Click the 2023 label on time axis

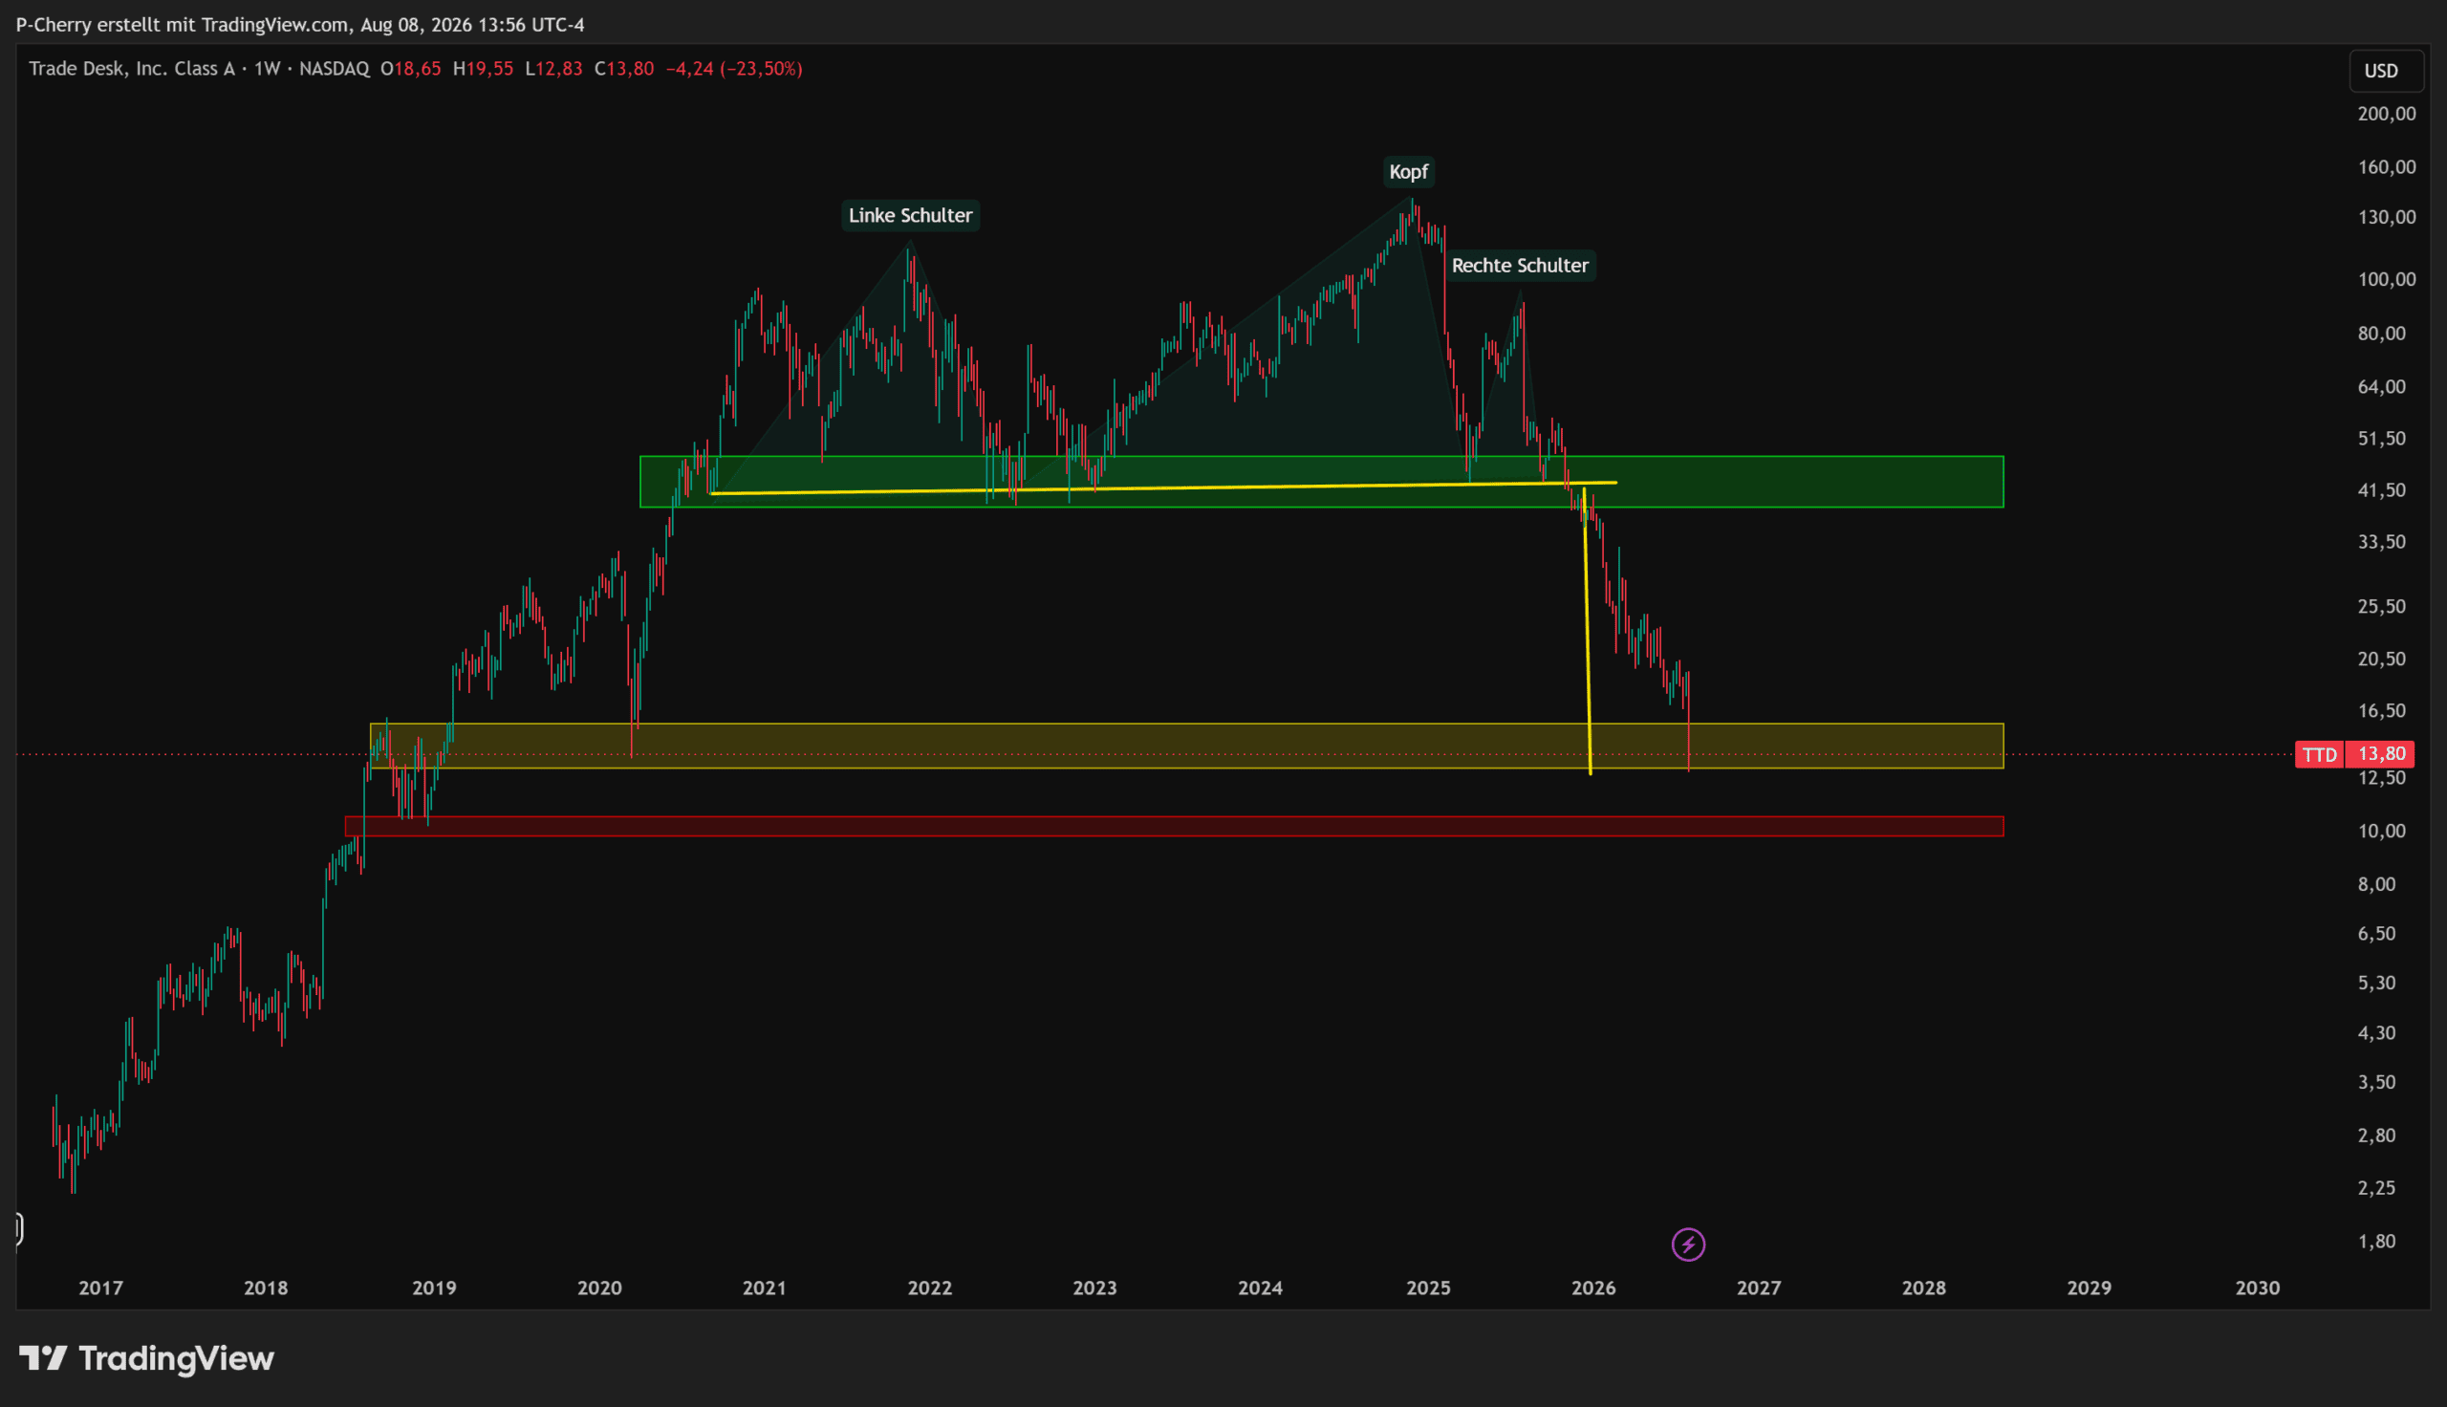[1094, 1288]
